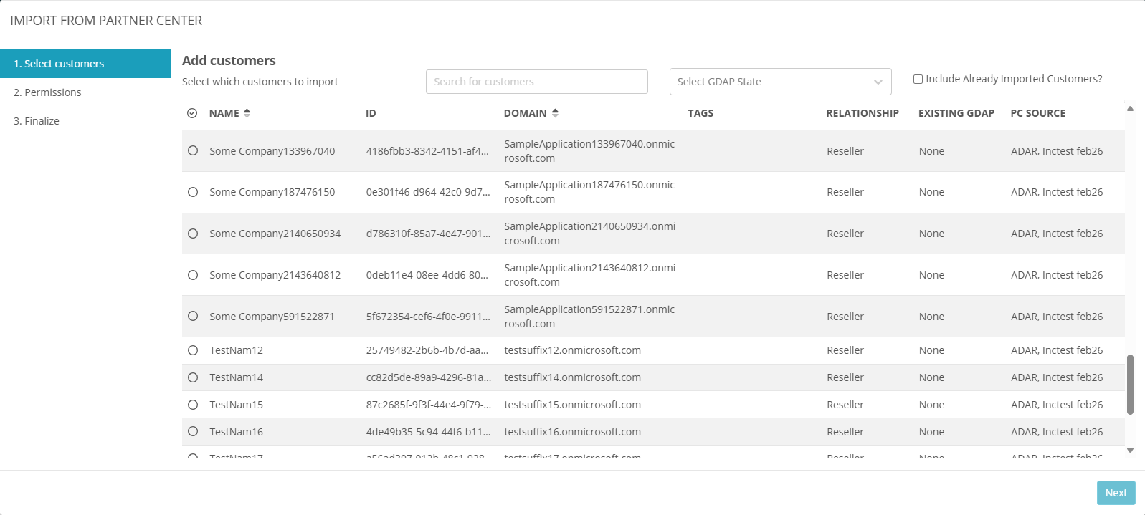1145x515 pixels.
Task: Click the GDAP State chevron arrow
Action: coord(878,82)
